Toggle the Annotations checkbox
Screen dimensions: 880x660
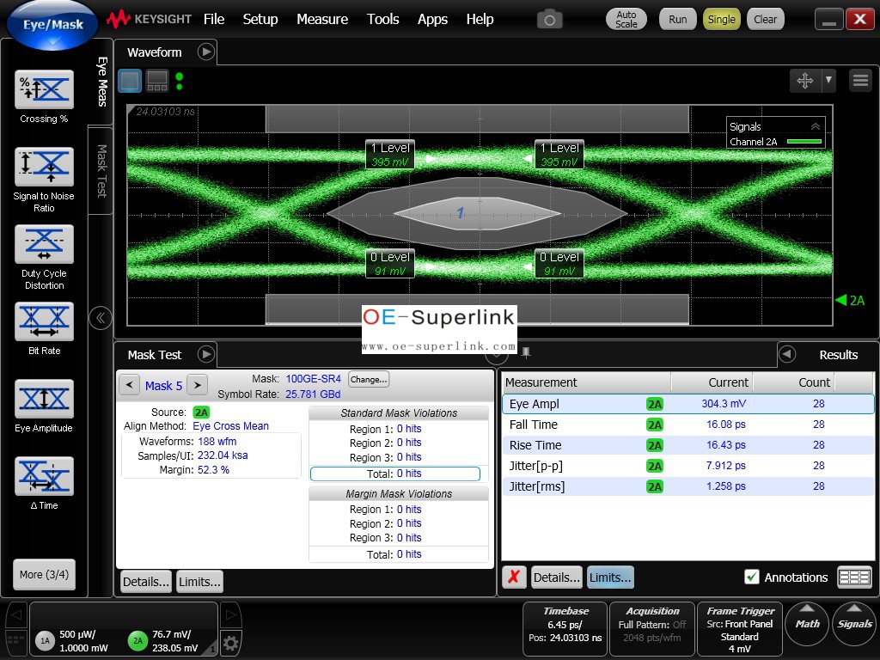pos(752,577)
